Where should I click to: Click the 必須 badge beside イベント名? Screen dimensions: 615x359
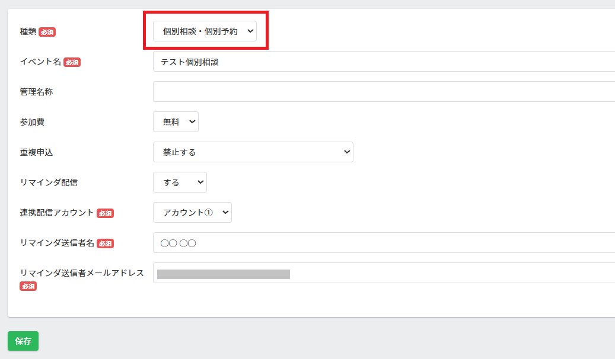[72, 62]
